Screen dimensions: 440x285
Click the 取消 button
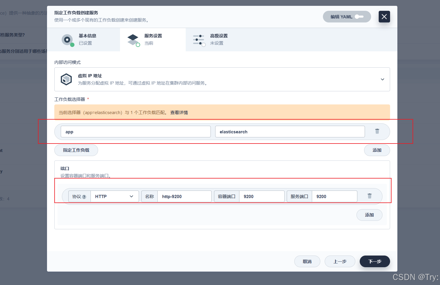[307, 261]
